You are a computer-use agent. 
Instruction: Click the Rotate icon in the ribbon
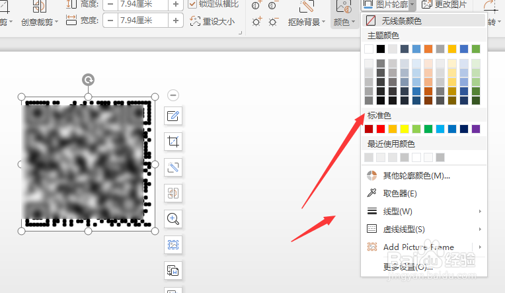click(490, 7)
